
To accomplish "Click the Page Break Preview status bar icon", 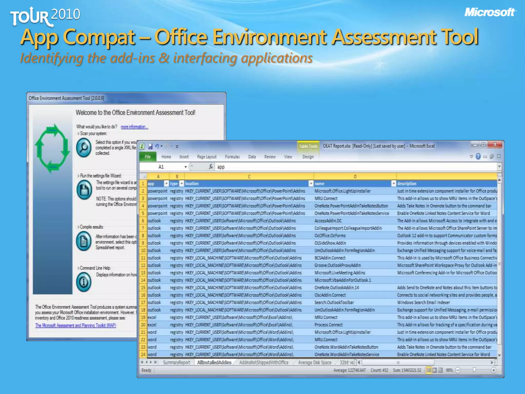I will (440, 370).
